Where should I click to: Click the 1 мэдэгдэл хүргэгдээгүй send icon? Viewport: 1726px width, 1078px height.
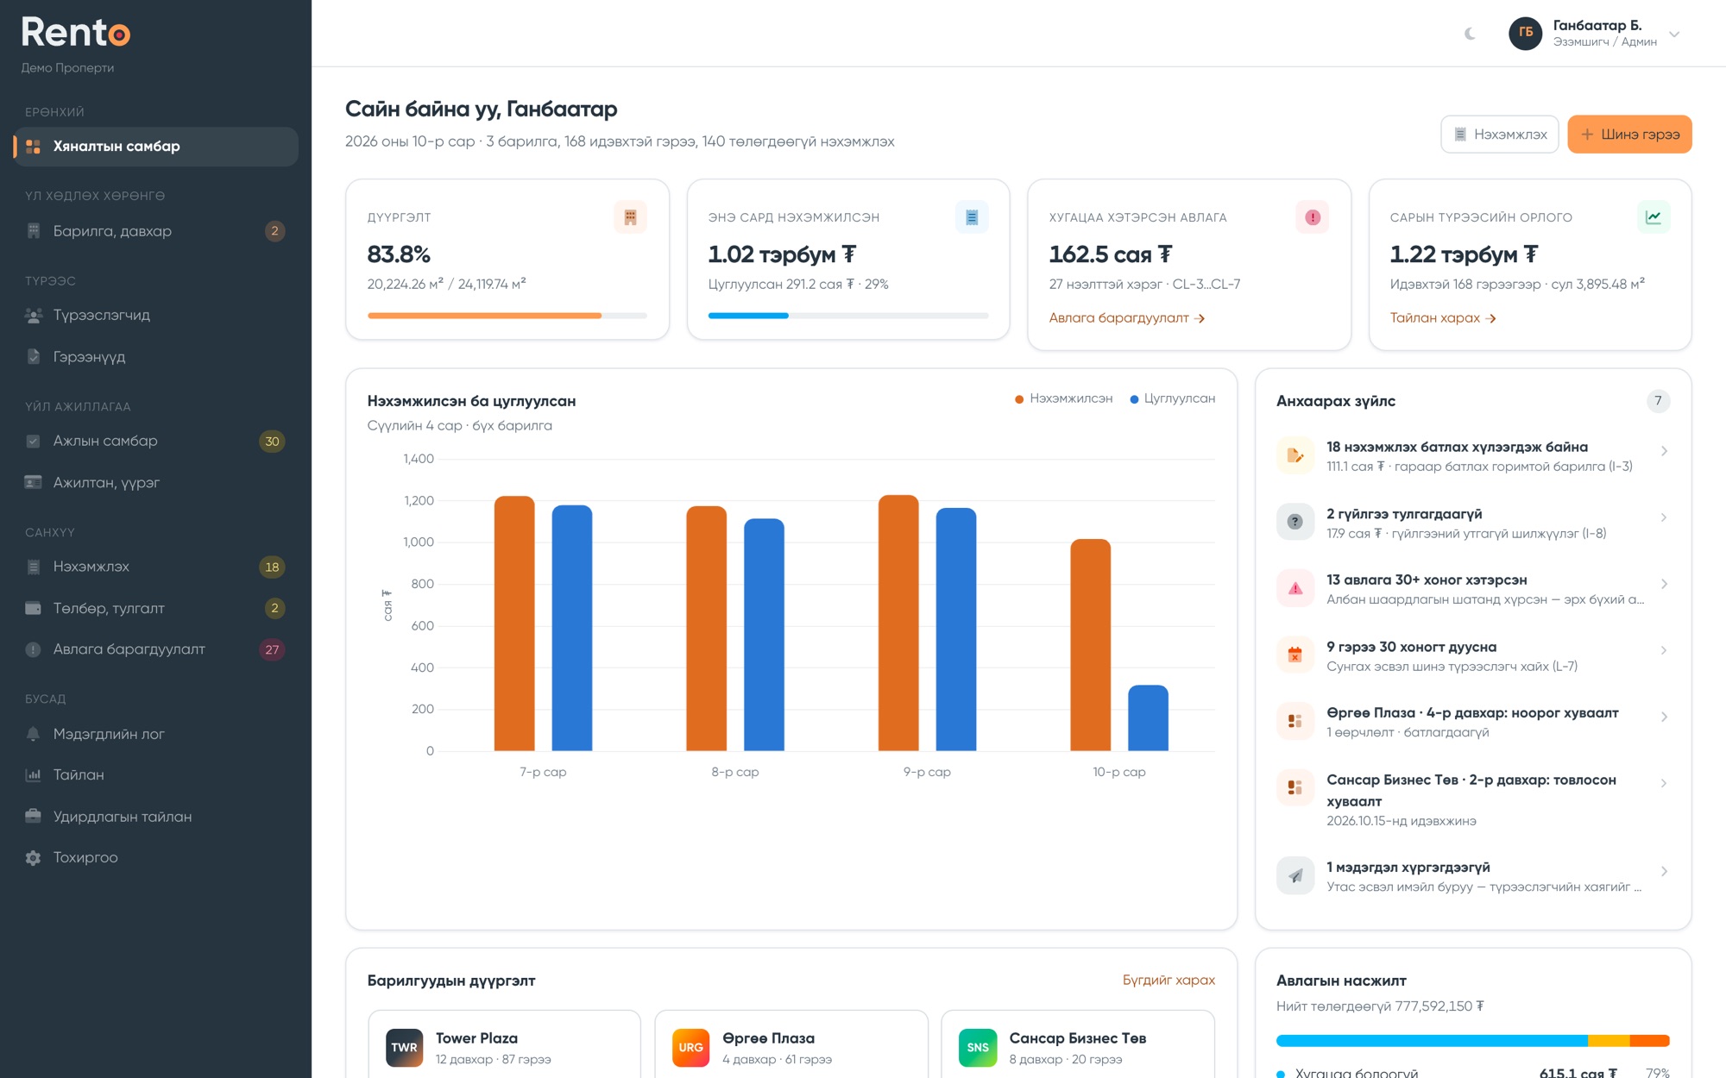pyautogui.click(x=1295, y=876)
